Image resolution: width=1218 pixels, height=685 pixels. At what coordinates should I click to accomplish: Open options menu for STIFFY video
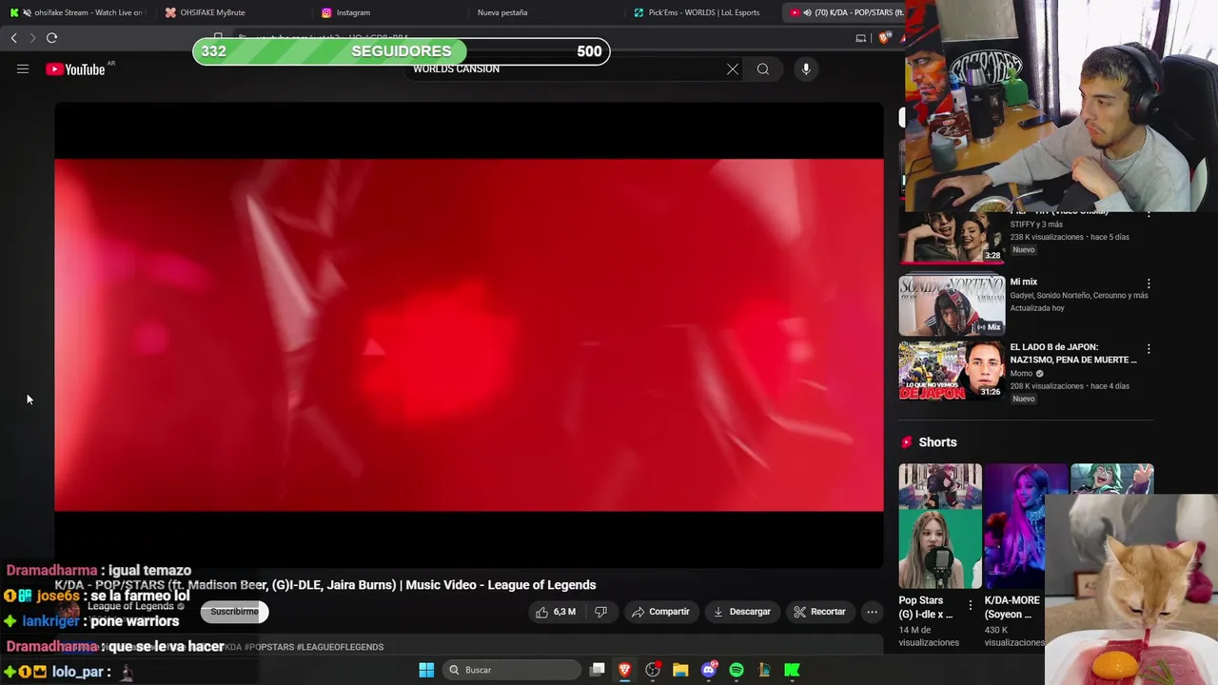[x=1149, y=215]
